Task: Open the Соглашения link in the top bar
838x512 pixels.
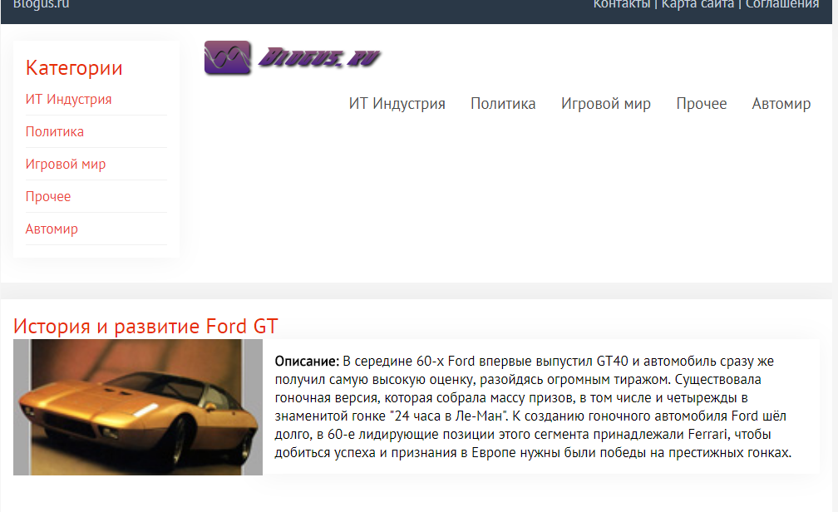Action: [x=781, y=4]
